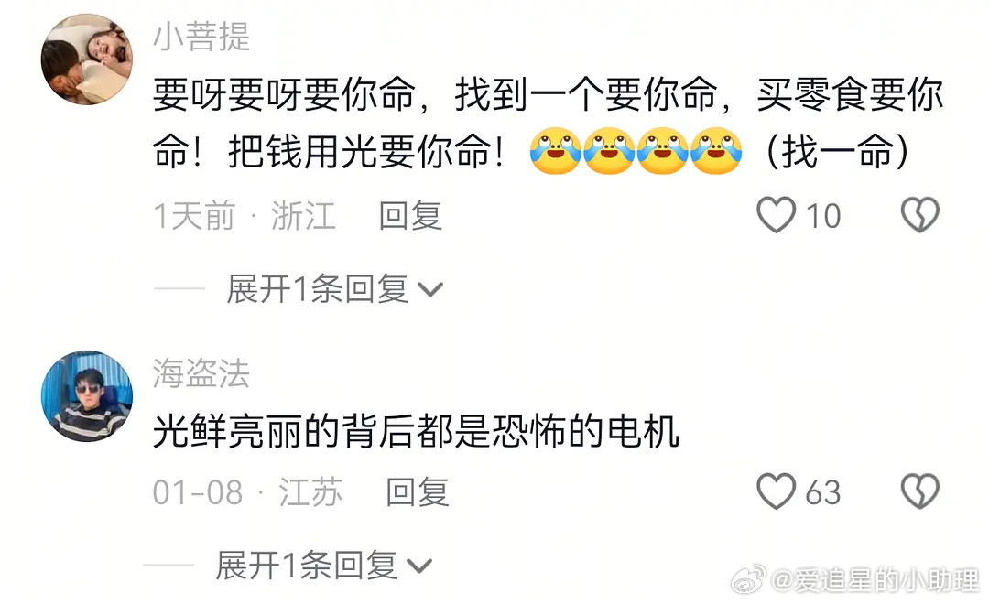
Task: Open 海盗法's profile avatar
Action: tap(86, 396)
